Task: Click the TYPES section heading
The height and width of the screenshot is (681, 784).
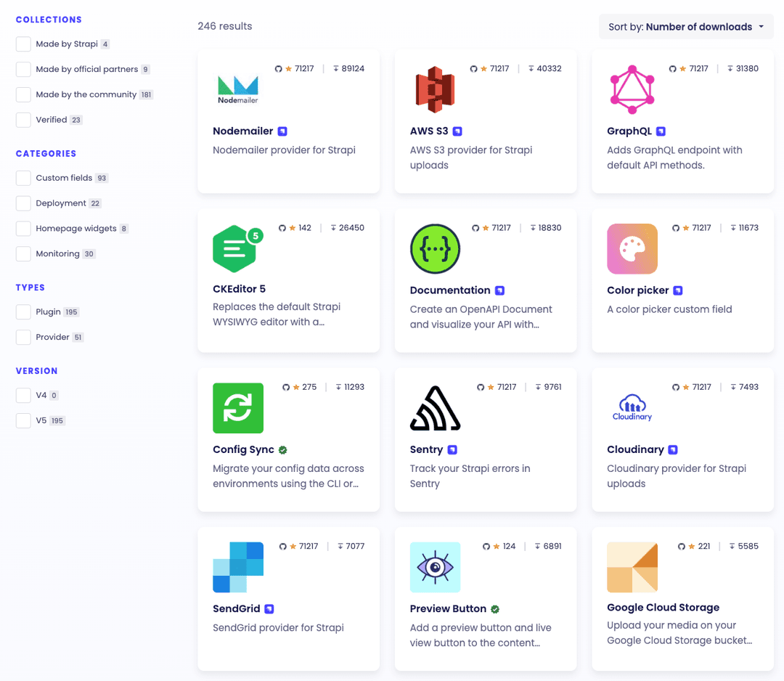Action: click(x=30, y=288)
